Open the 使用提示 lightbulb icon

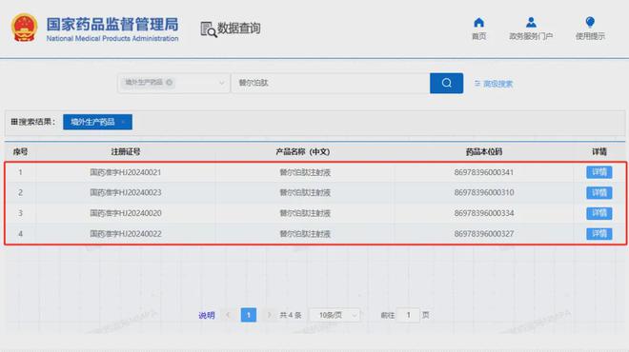tap(590, 22)
